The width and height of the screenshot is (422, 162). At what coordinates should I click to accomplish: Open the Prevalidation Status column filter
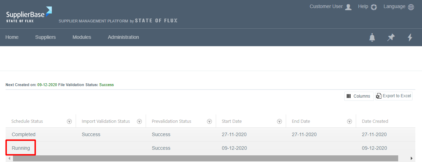pos(209,121)
